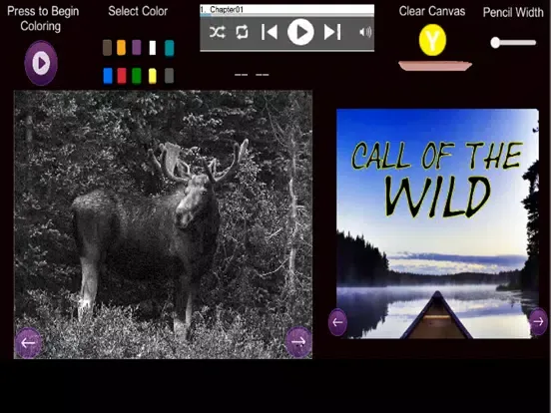Select the gray color swatch
This screenshot has height=413, width=551.
169,76
